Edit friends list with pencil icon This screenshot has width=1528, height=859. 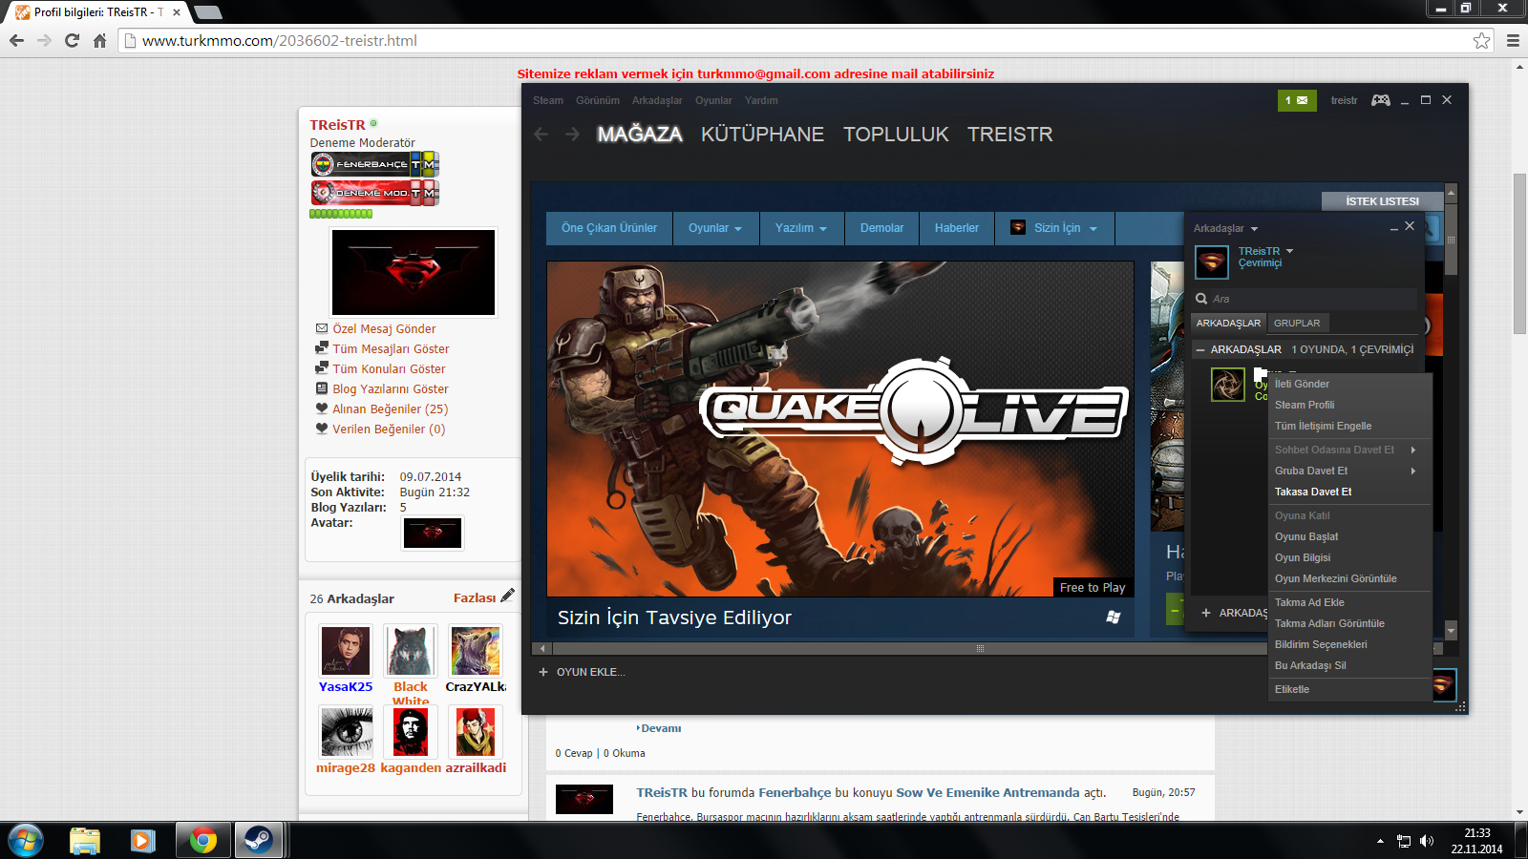click(507, 596)
